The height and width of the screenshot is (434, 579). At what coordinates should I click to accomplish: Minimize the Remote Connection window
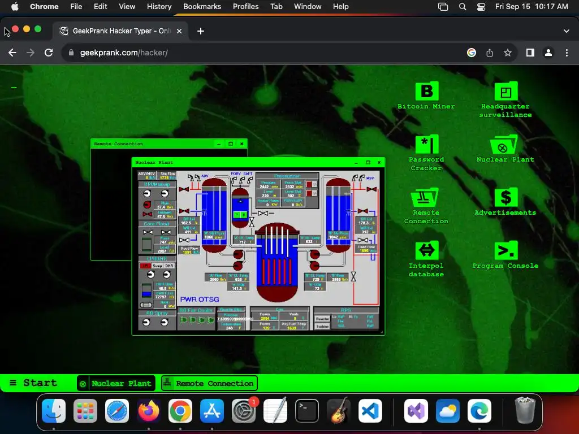[219, 144]
